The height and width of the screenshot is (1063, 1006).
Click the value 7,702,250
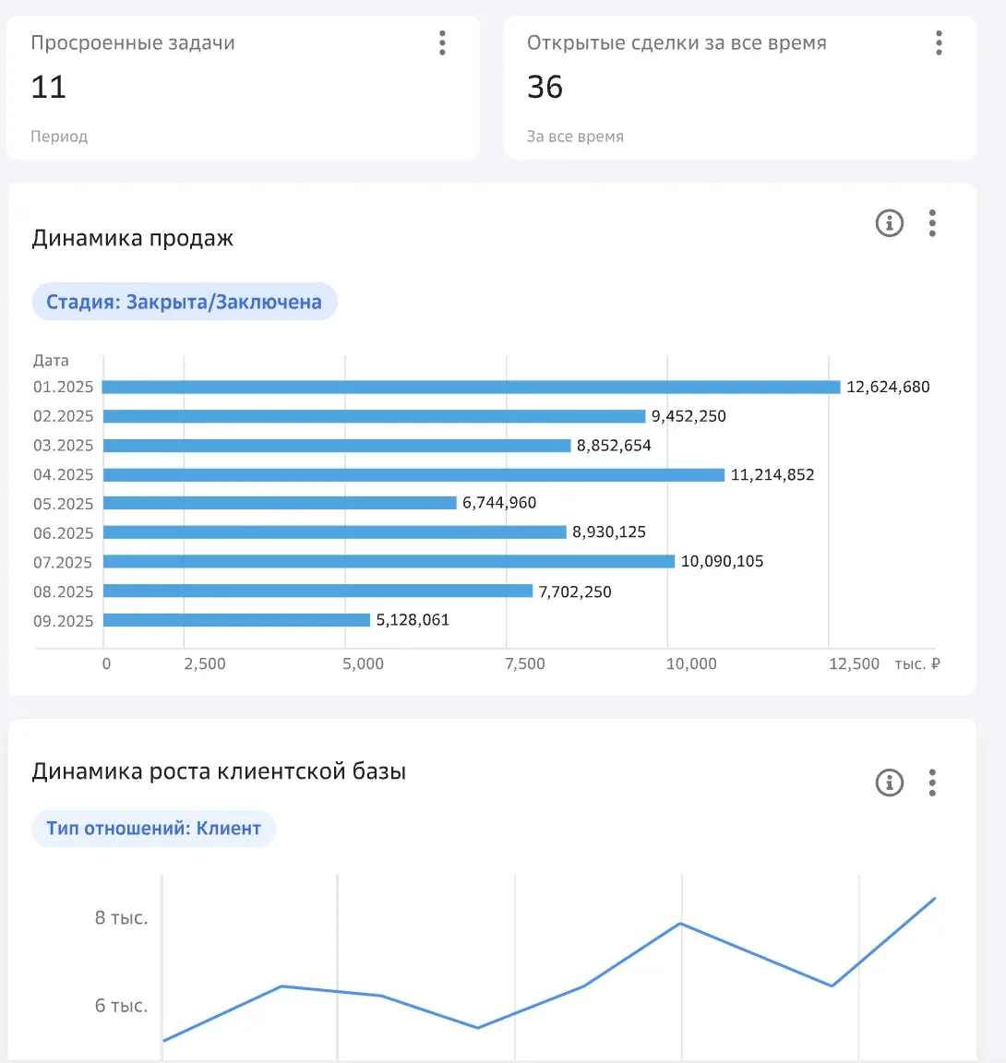pos(575,591)
